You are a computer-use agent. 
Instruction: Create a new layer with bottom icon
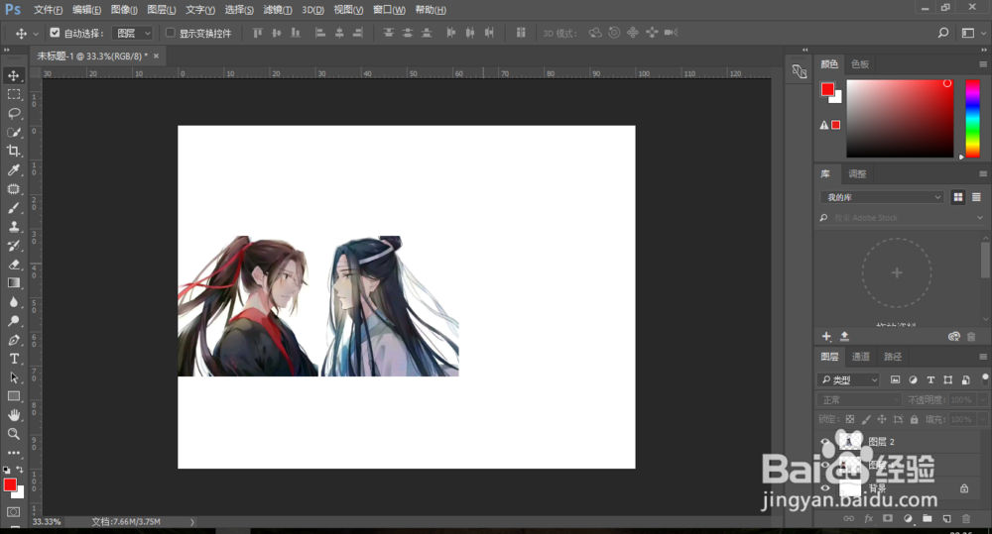(946, 519)
